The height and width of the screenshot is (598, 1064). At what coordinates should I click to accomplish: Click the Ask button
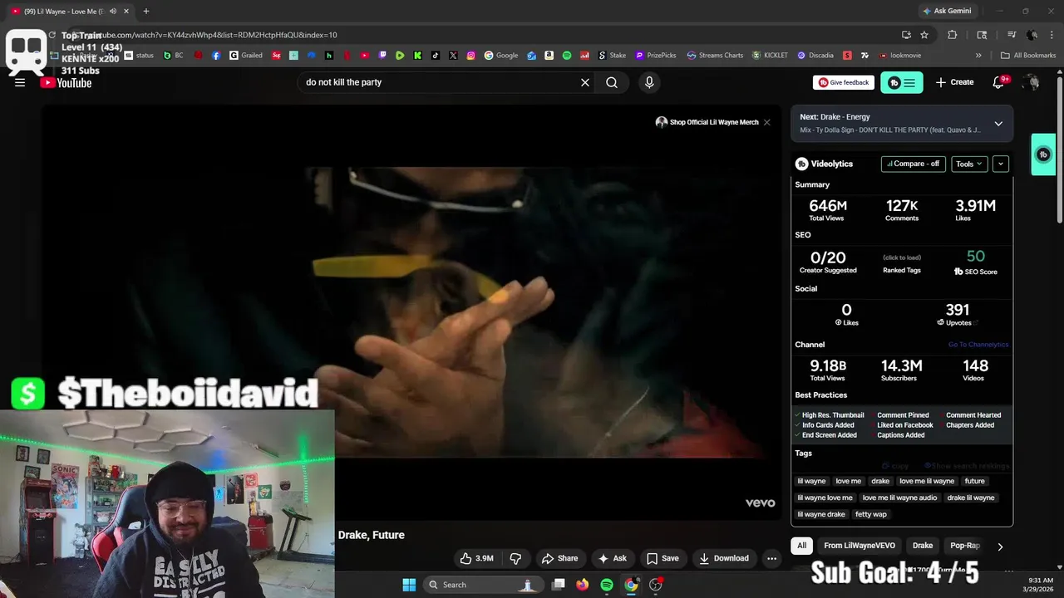click(x=613, y=558)
